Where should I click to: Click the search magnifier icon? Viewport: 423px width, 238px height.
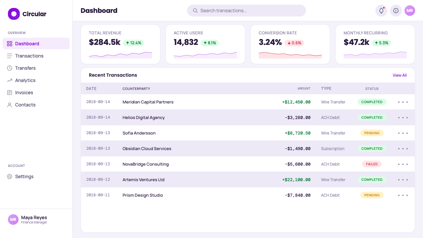(x=195, y=11)
